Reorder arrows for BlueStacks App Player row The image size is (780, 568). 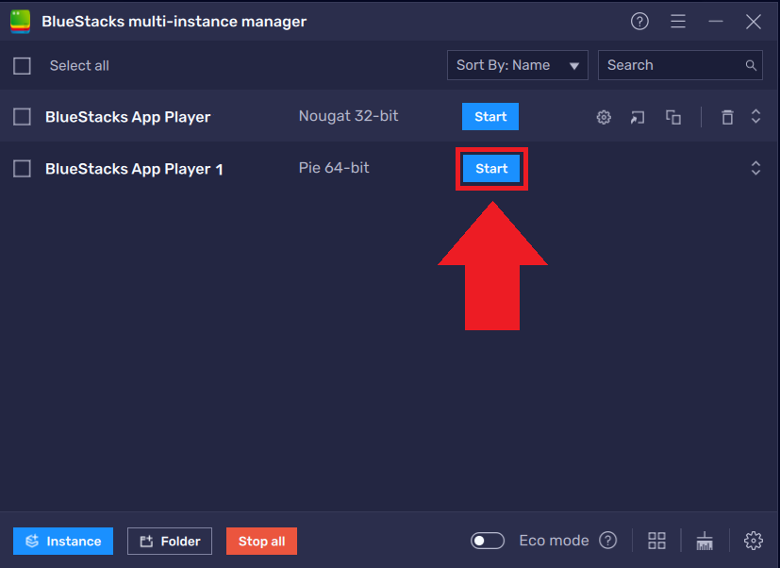point(755,116)
